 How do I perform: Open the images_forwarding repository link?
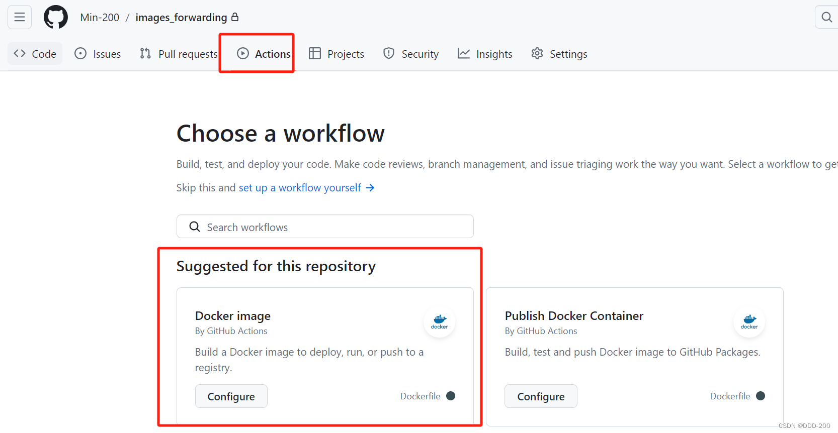(x=181, y=18)
